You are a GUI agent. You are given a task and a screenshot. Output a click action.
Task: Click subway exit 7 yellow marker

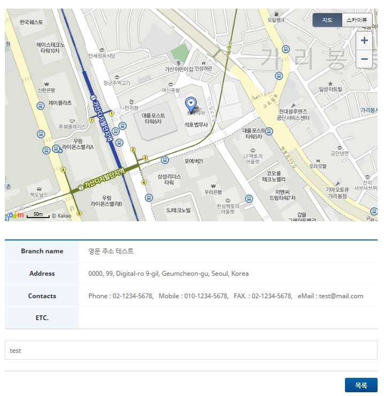pos(92,120)
